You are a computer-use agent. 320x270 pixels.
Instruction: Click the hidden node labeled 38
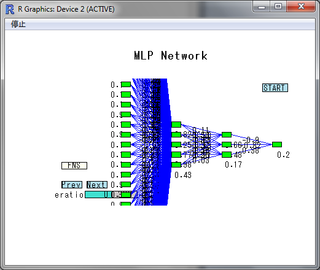[176, 164]
